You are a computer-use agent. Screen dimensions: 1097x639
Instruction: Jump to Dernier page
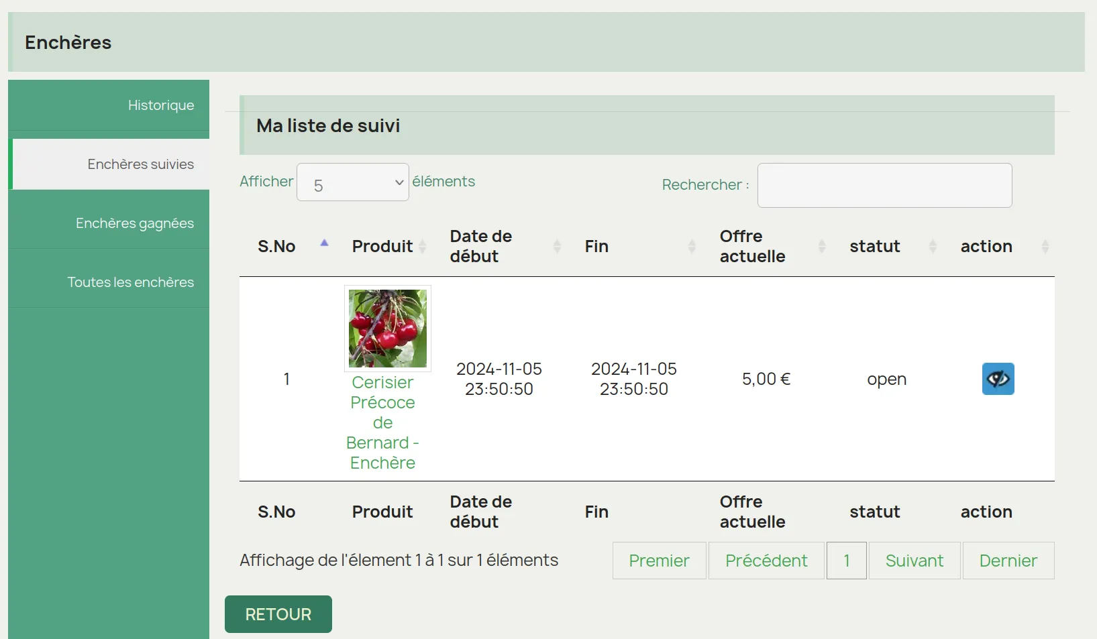click(x=1008, y=561)
